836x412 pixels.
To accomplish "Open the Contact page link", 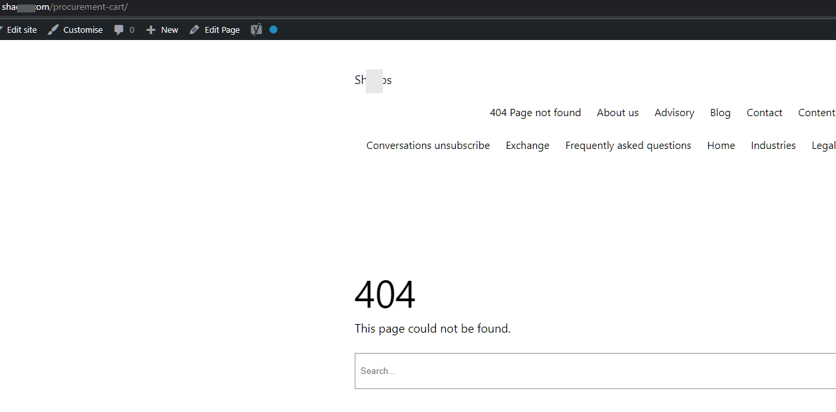I will point(764,112).
